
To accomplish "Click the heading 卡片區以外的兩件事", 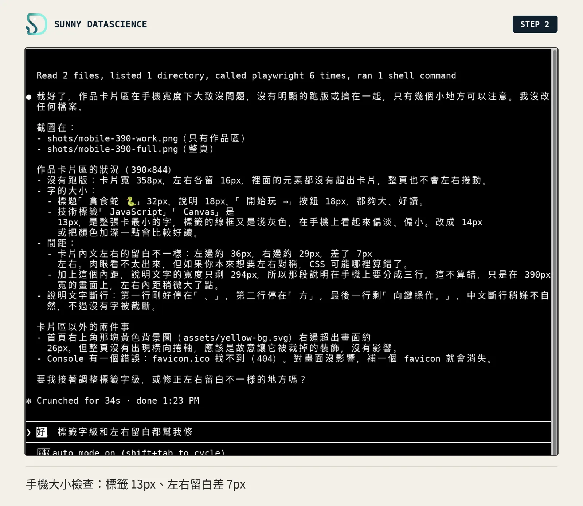I will (x=83, y=327).
